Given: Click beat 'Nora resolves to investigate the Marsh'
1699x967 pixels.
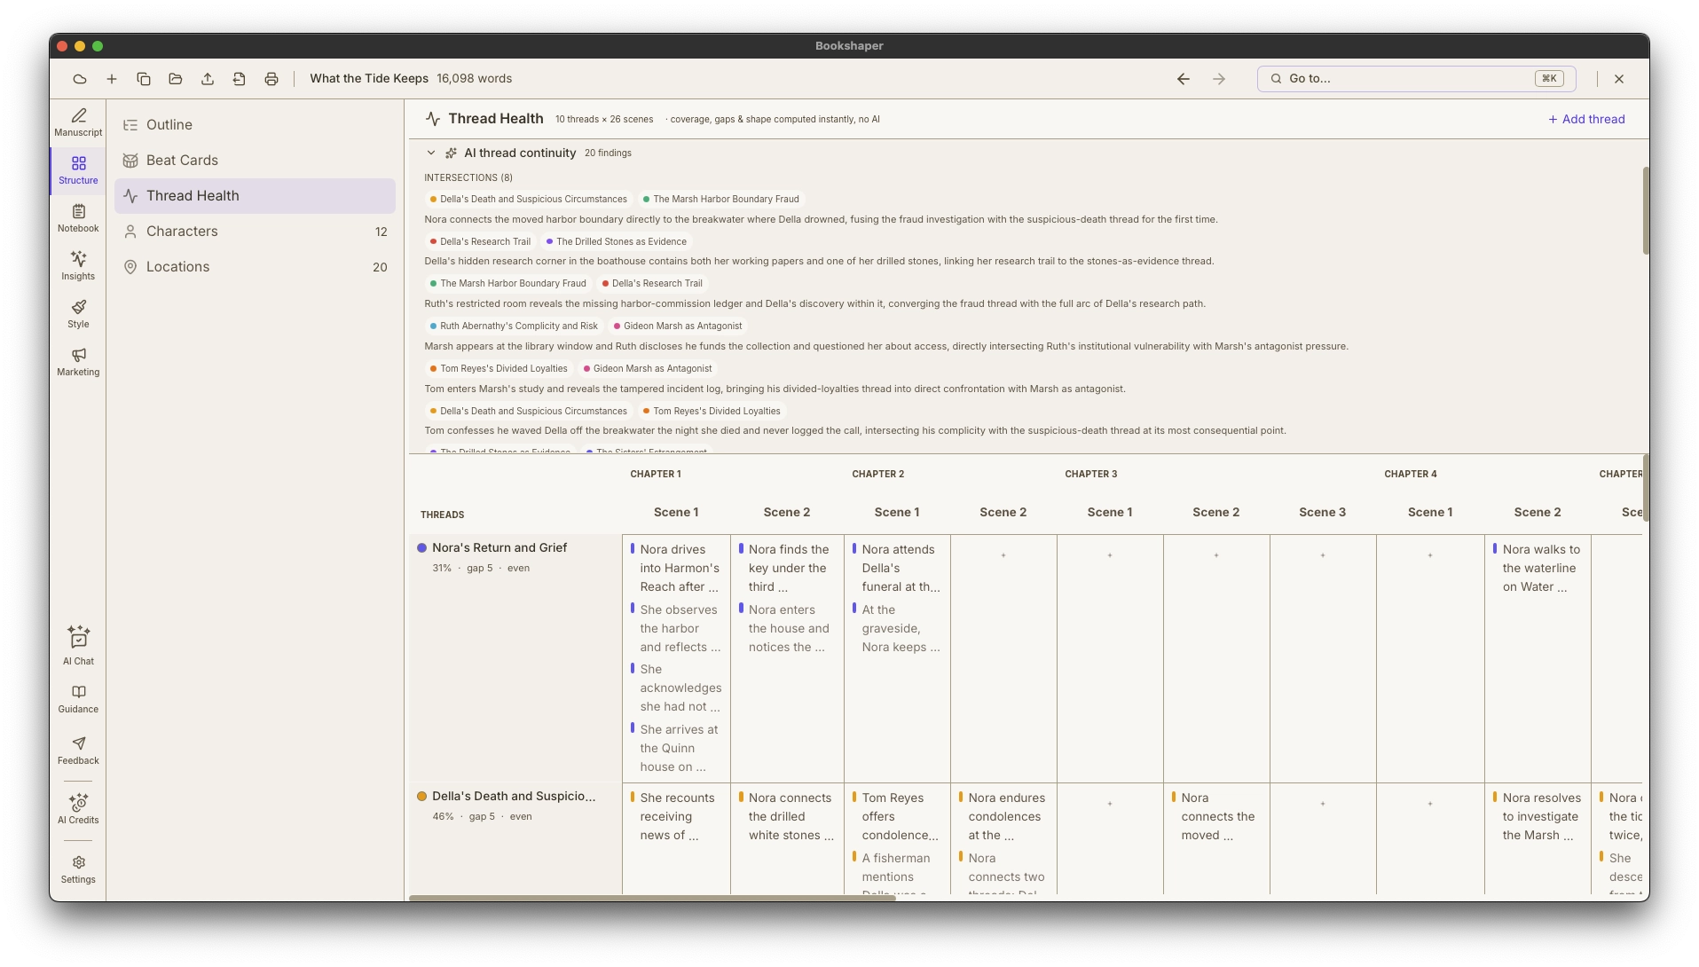Looking at the screenshot, I should tap(1537, 817).
